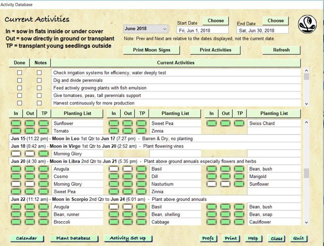Toggle the In indicator for Tomato

pyautogui.click(x=16, y=131)
